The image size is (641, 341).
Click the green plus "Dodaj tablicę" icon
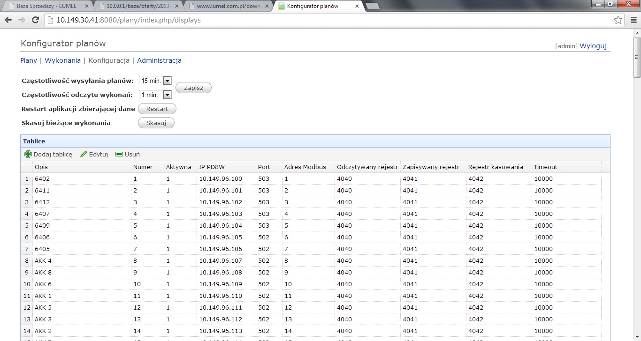28,154
